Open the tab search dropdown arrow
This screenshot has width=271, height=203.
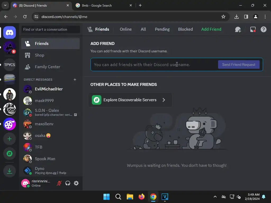point(5,5)
